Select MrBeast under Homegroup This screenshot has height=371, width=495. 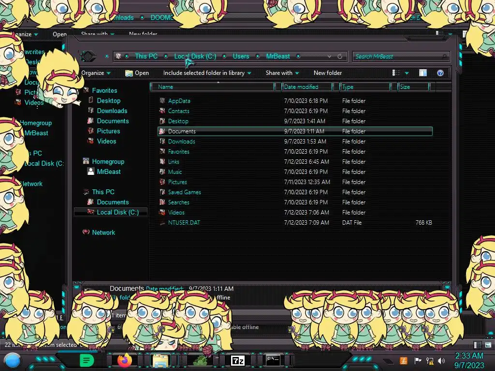tap(109, 171)
